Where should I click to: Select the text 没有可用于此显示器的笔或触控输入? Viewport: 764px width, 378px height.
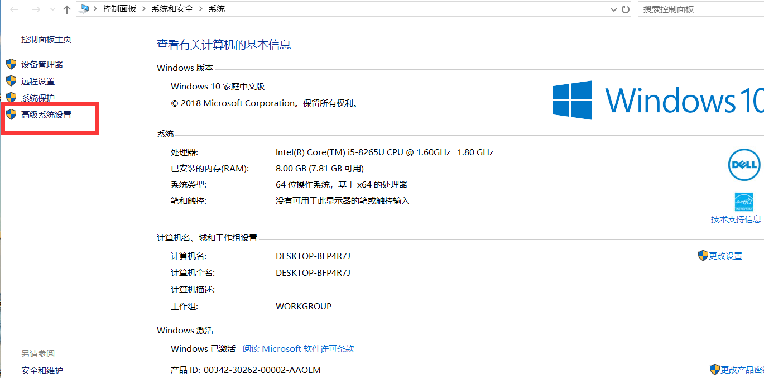(x=343, y=200)
